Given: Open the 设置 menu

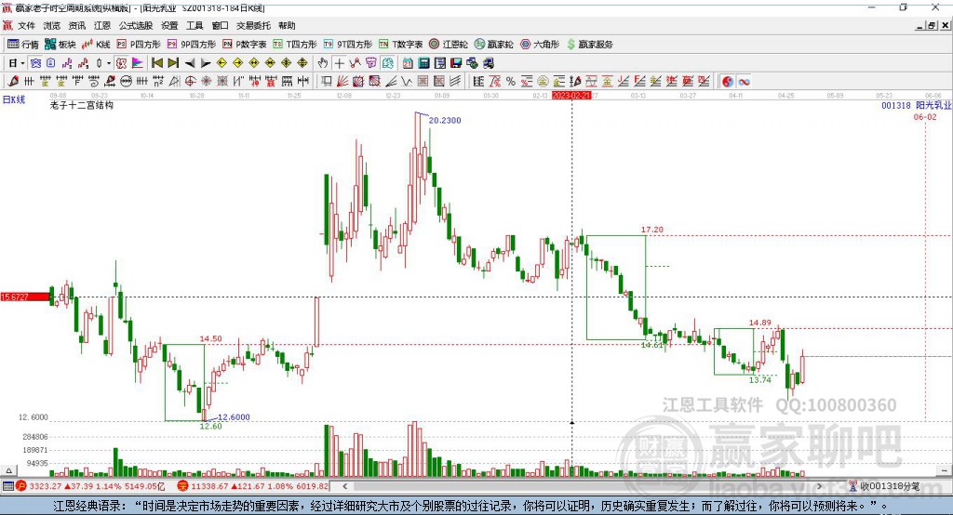Looking at the screenshot, I should coord(169,25).
